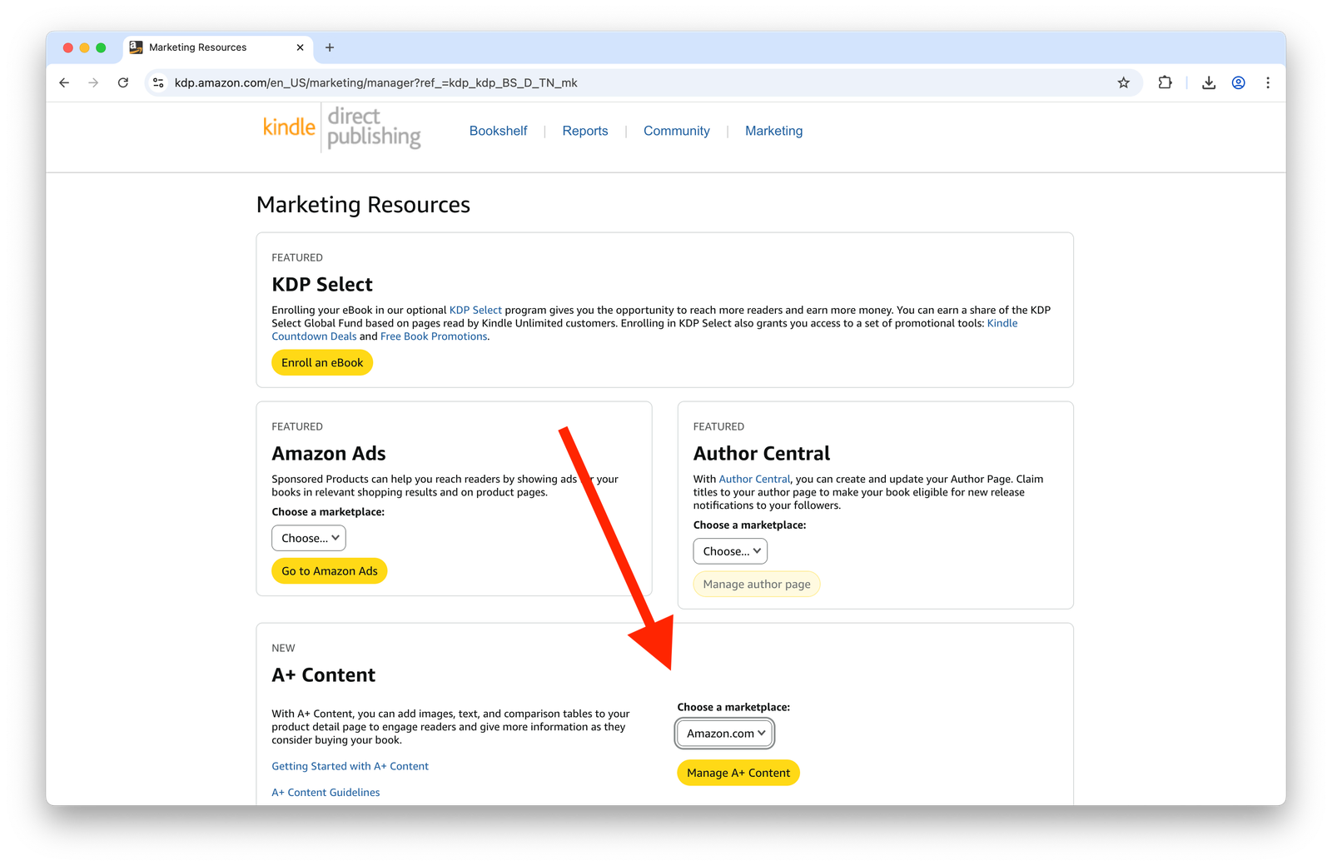This screenshot has width=1332, height=866.
Task: Open the downloads icon in the toolbar
Action: (1208, 82)
